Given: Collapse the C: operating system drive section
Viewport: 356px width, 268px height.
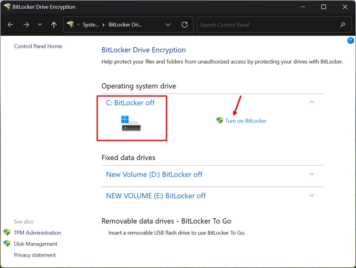Looking at the screenshot, I should (x=312, y=102).
